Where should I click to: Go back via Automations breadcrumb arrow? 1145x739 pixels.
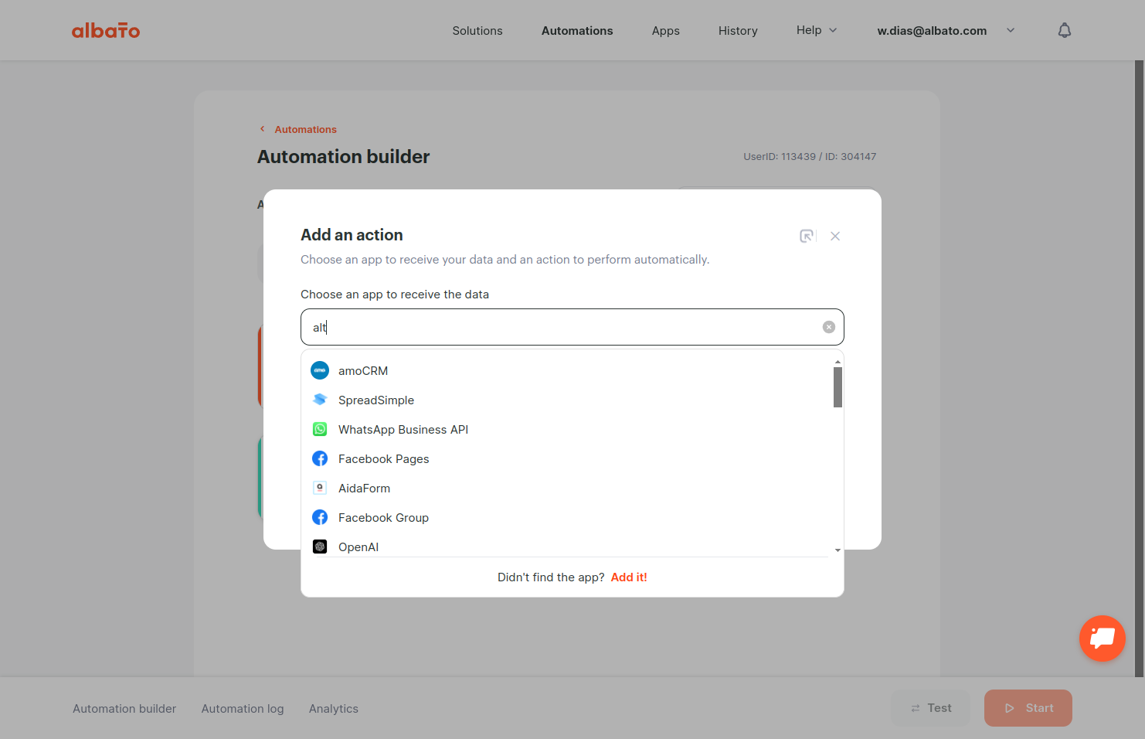263,129
